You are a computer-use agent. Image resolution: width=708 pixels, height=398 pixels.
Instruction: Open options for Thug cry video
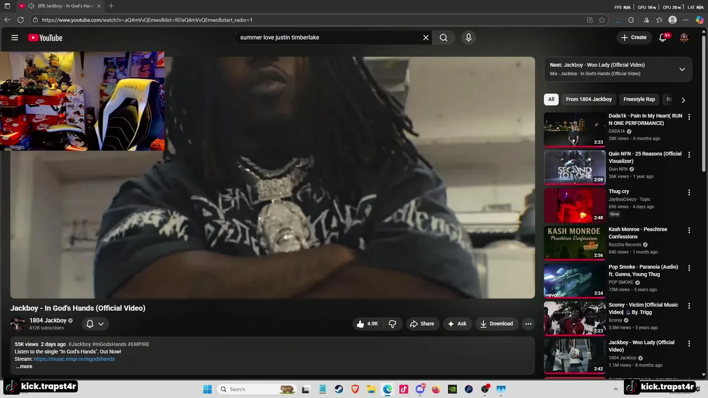click(x=689, y=192)
